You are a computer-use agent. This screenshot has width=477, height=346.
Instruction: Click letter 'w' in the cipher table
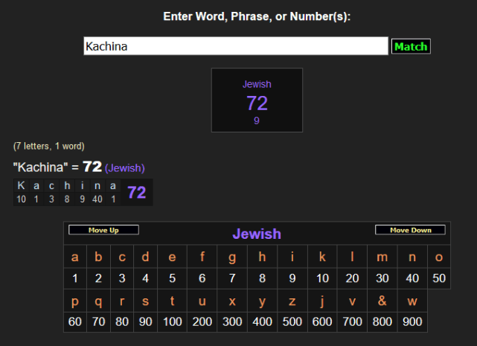[412, 301]
